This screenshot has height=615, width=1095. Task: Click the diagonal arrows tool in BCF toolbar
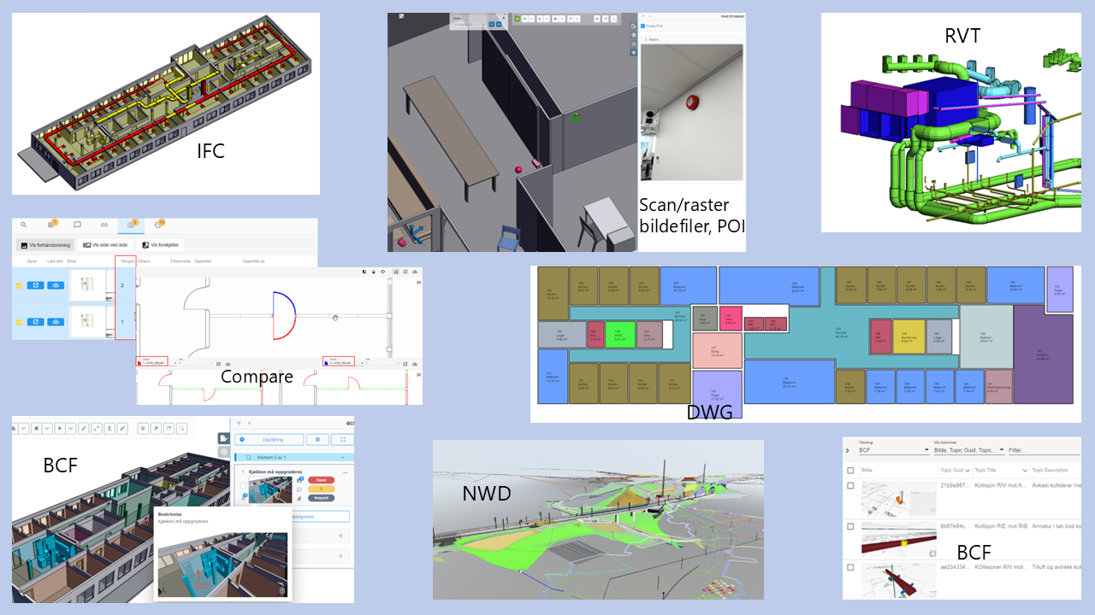(96, 429)
